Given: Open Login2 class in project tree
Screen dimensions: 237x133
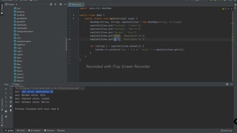Looking at the screenshot, I should pyautogui.click(x=18, y=54).
